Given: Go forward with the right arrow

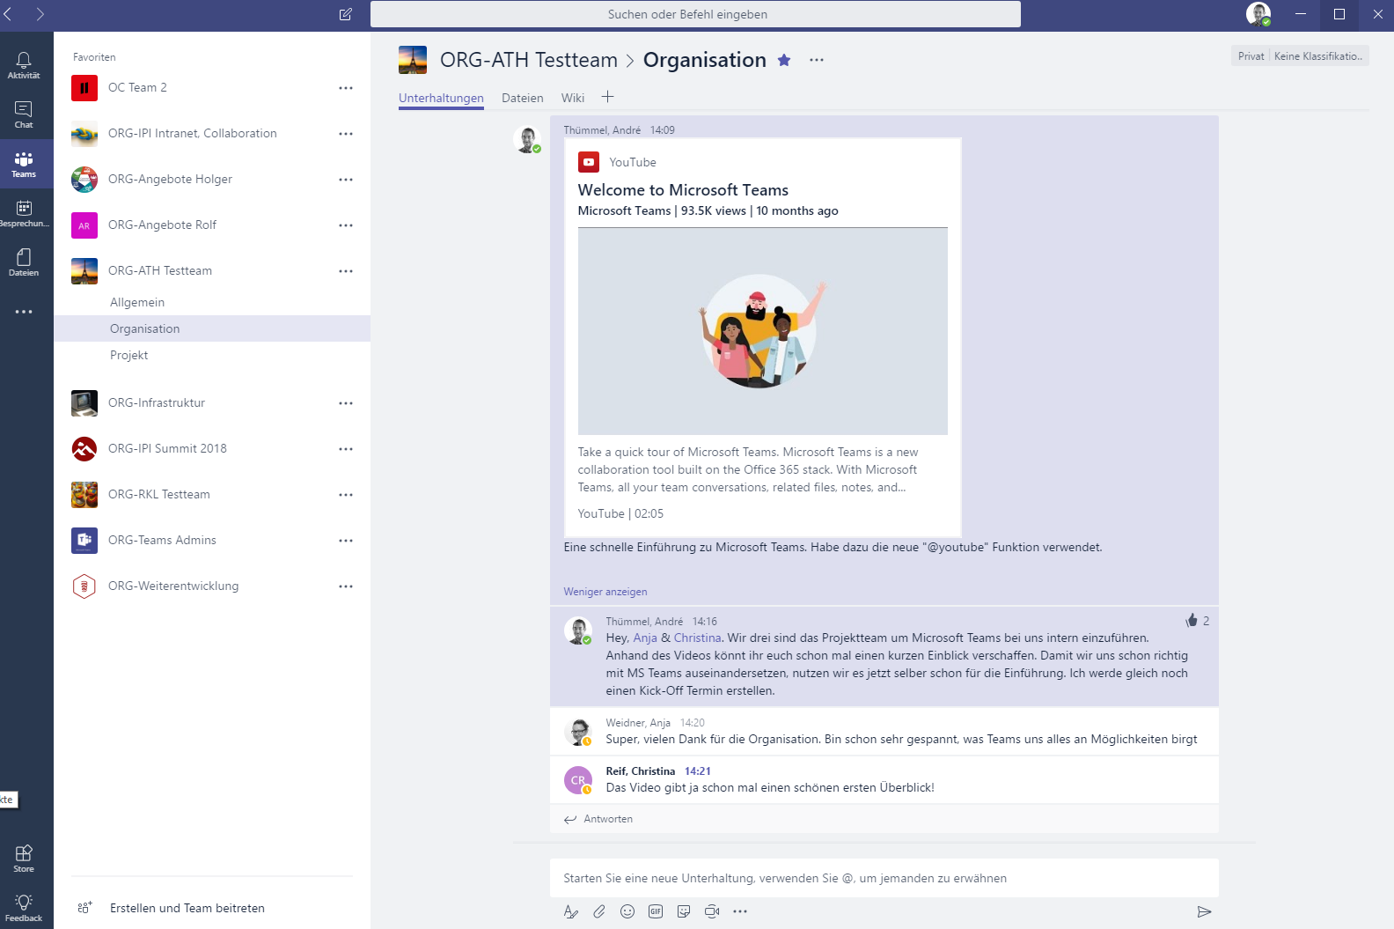Looking at the screenshot, I should 40,14.
